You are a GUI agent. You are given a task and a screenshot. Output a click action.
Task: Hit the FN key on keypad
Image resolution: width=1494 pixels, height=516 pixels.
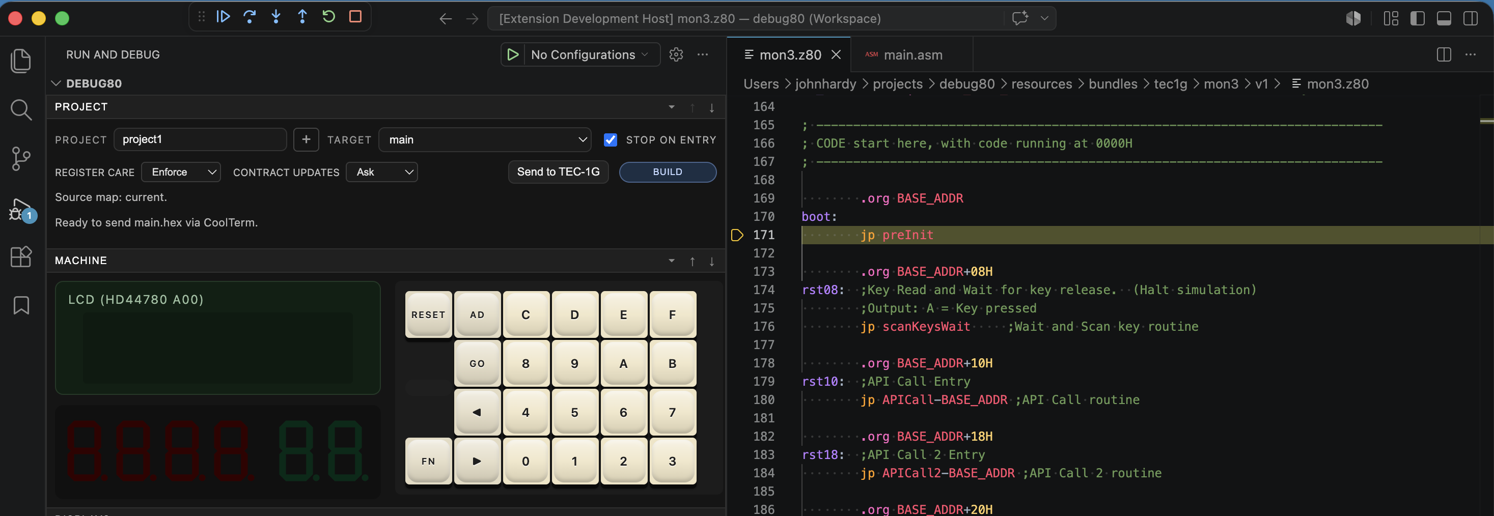coord(428,462)
